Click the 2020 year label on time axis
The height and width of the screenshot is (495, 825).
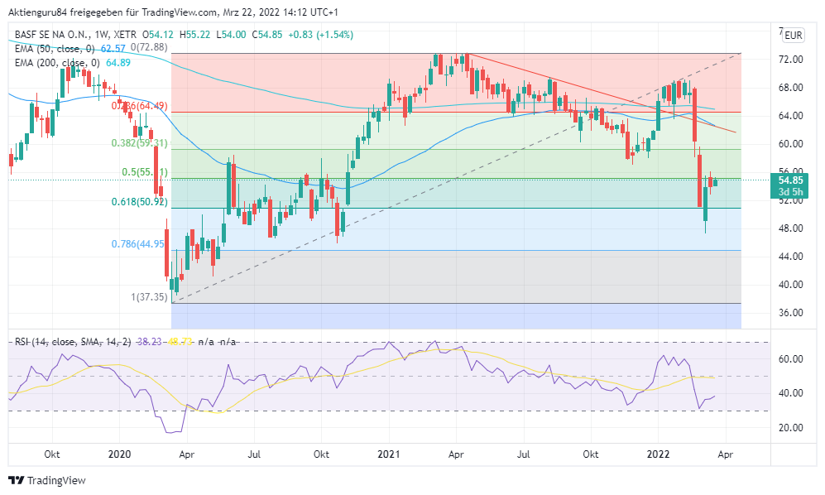tap(119, 454)
